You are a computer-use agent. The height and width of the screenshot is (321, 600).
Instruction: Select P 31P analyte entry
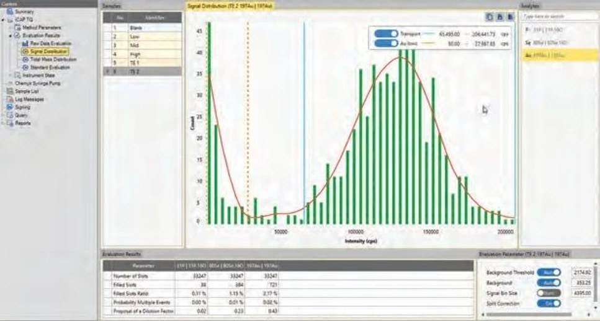pos(559,29)
